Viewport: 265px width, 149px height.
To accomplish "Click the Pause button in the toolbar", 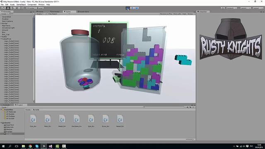I will pyautogui.click(x=132, y=8).
